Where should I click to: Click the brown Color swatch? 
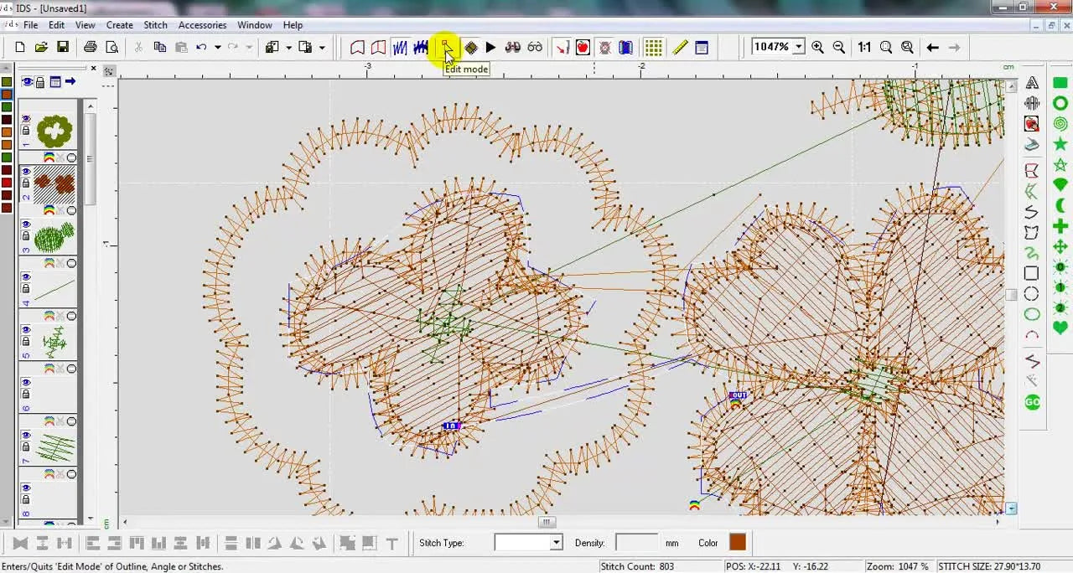click(x=737, y=543)
